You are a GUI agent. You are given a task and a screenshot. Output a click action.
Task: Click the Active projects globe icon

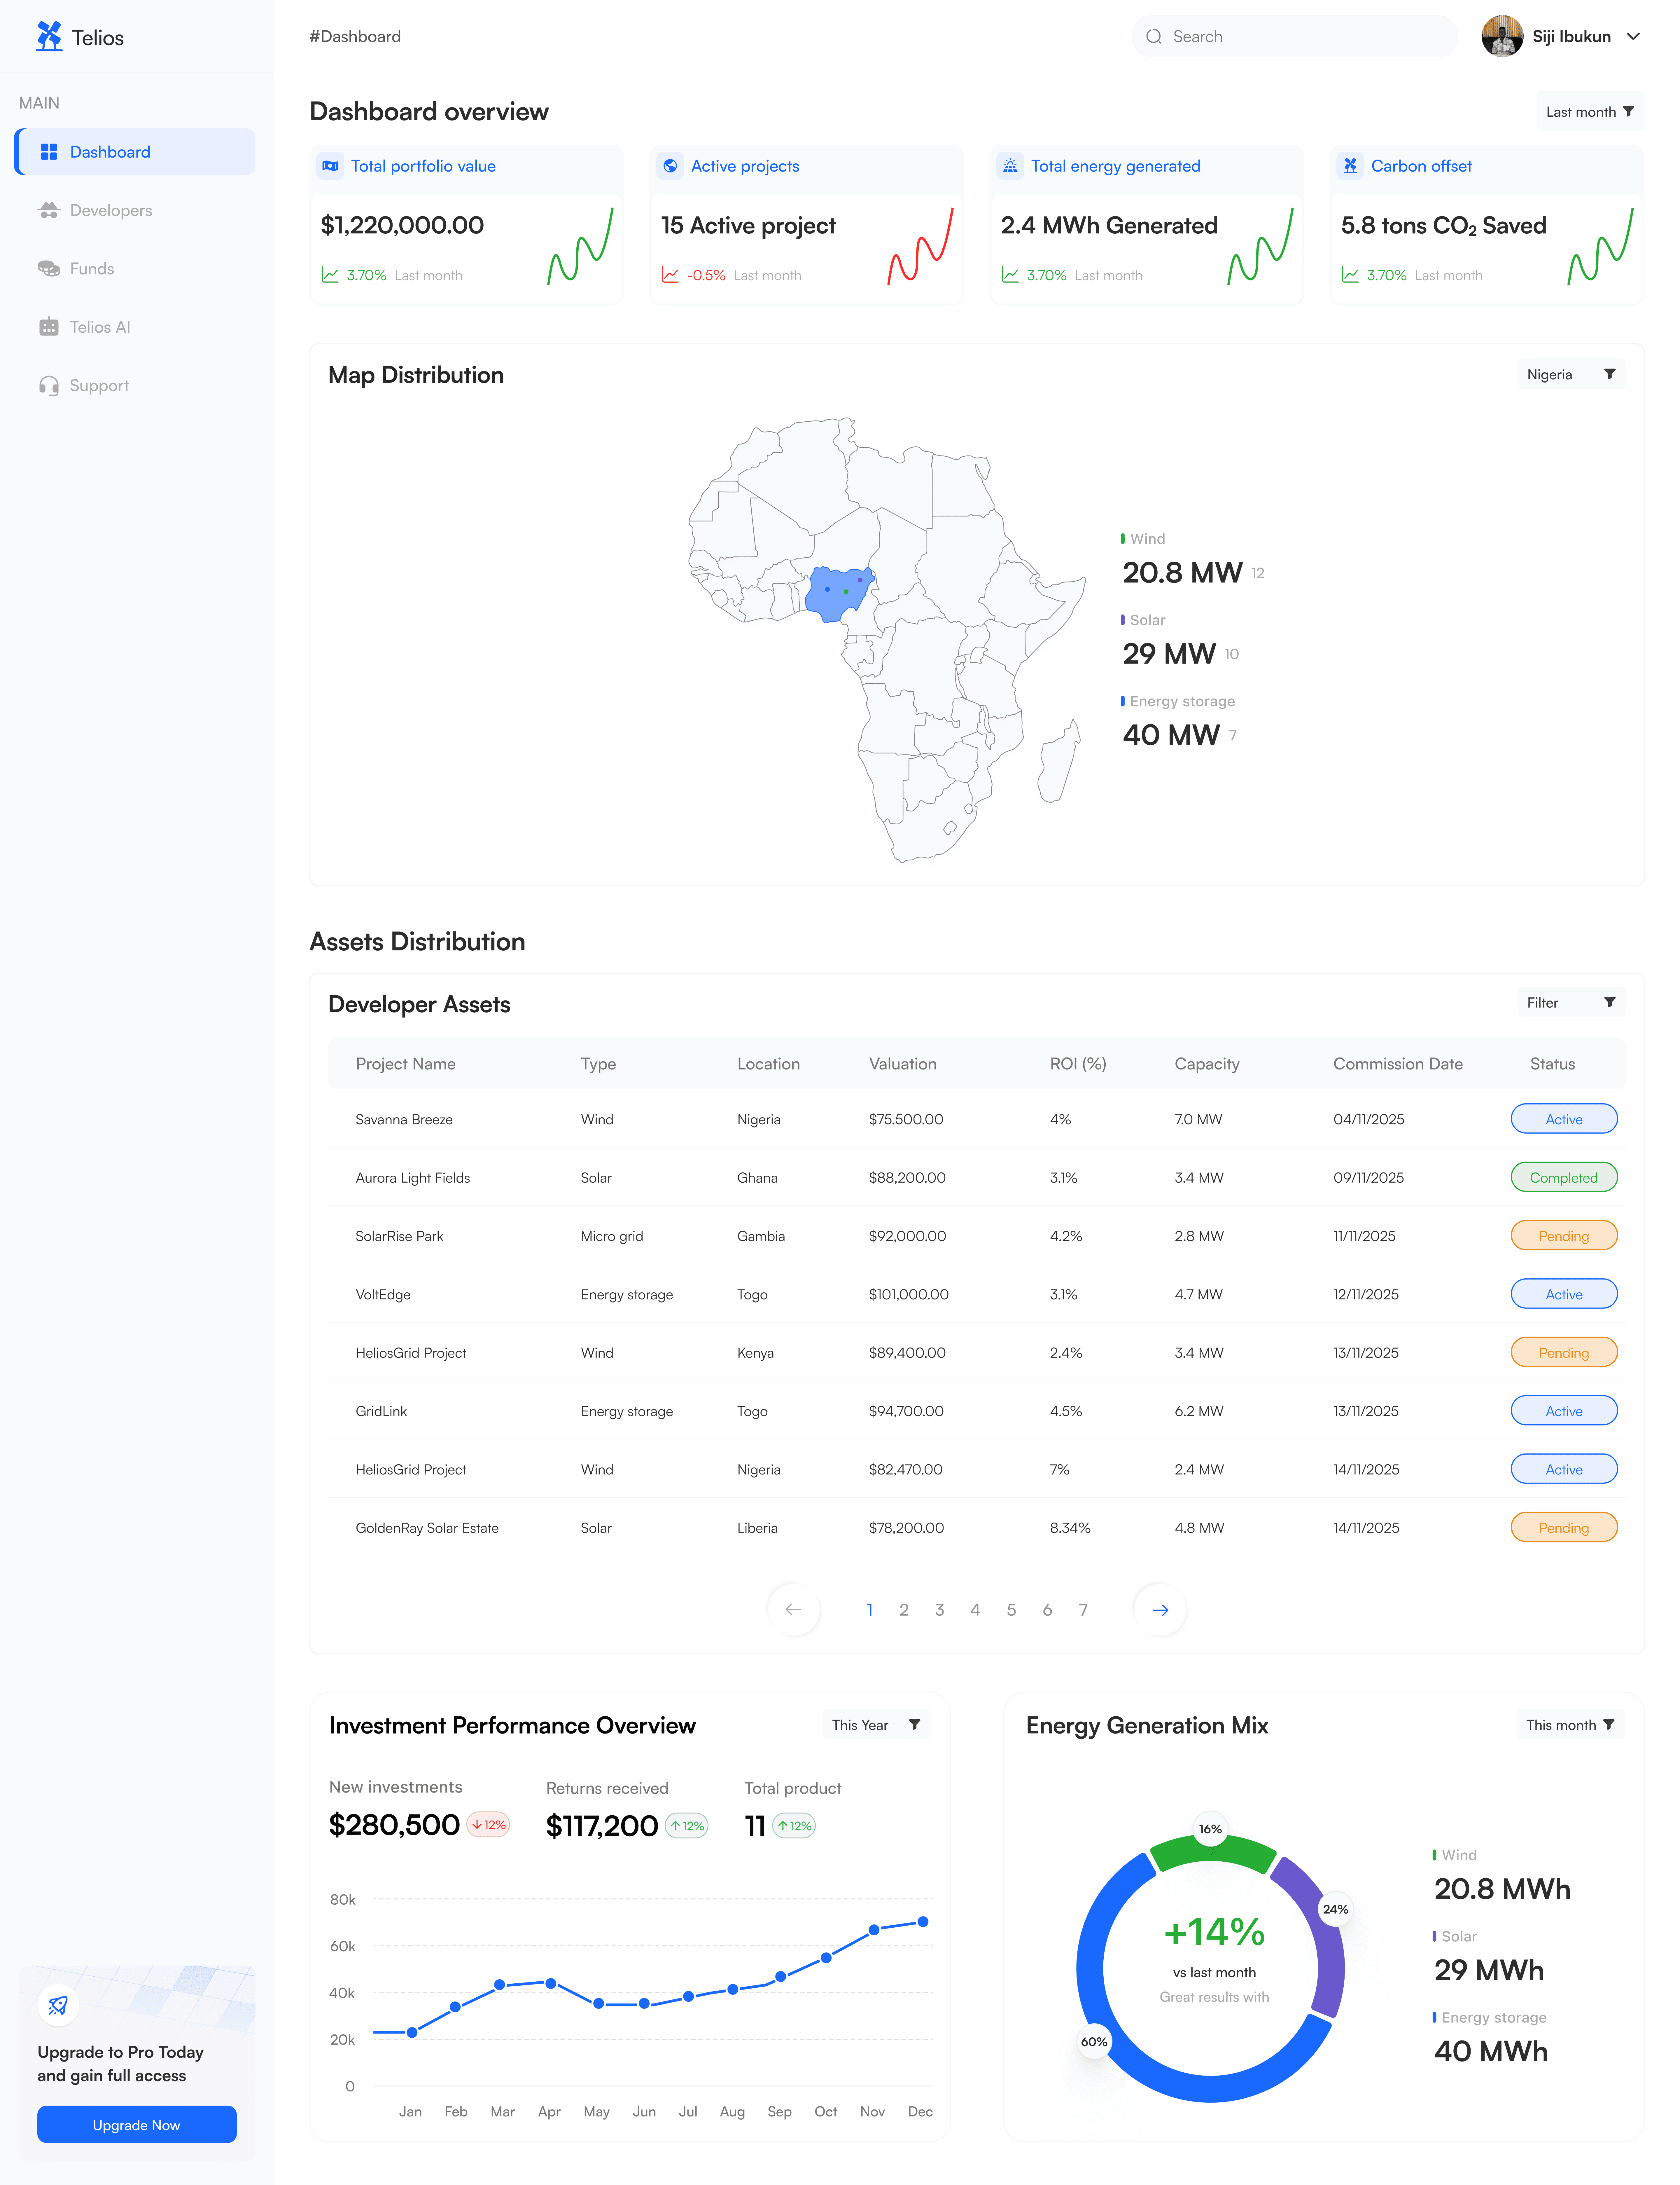[x=670, y=166]
